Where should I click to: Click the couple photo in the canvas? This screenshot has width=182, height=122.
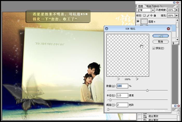pyautogui.click(x=92, y=82)
